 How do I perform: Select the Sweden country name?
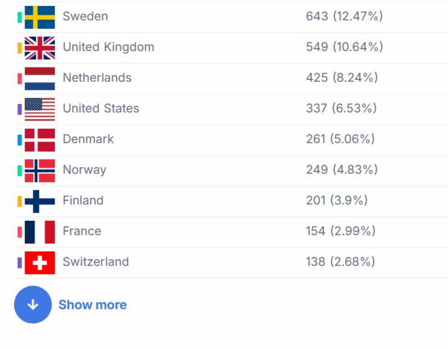pos(85,16)
